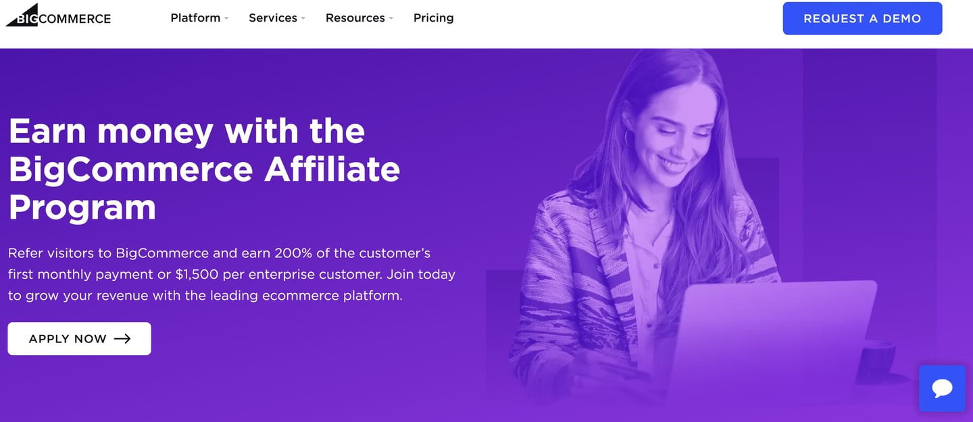Click the COMMERCE wordmark in the header

coord(75,19)
